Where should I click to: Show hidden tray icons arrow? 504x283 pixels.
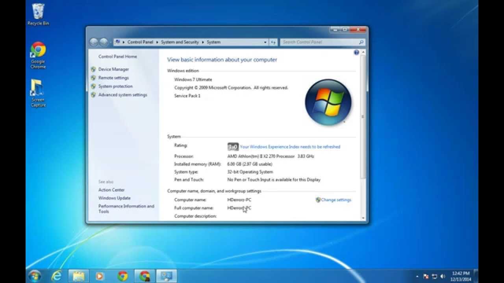[417, 276]
